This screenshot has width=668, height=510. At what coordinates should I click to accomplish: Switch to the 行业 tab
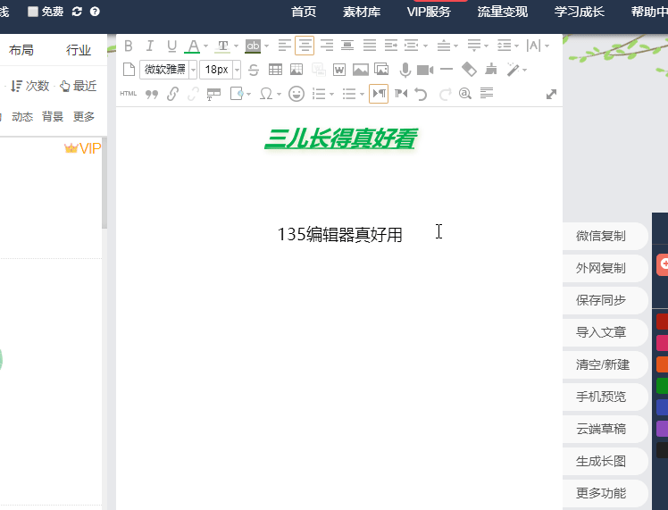point(79,51)
